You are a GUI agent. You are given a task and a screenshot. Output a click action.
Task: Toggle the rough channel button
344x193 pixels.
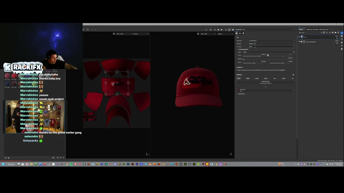(x=257, y=78)
